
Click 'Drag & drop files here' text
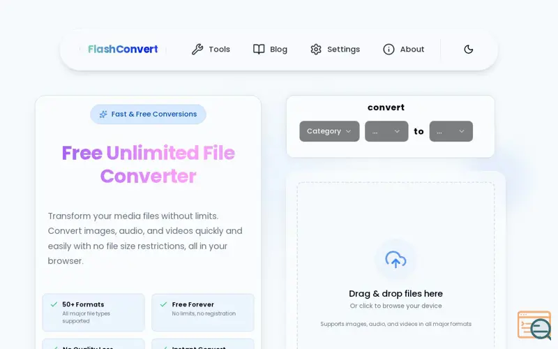395,294
